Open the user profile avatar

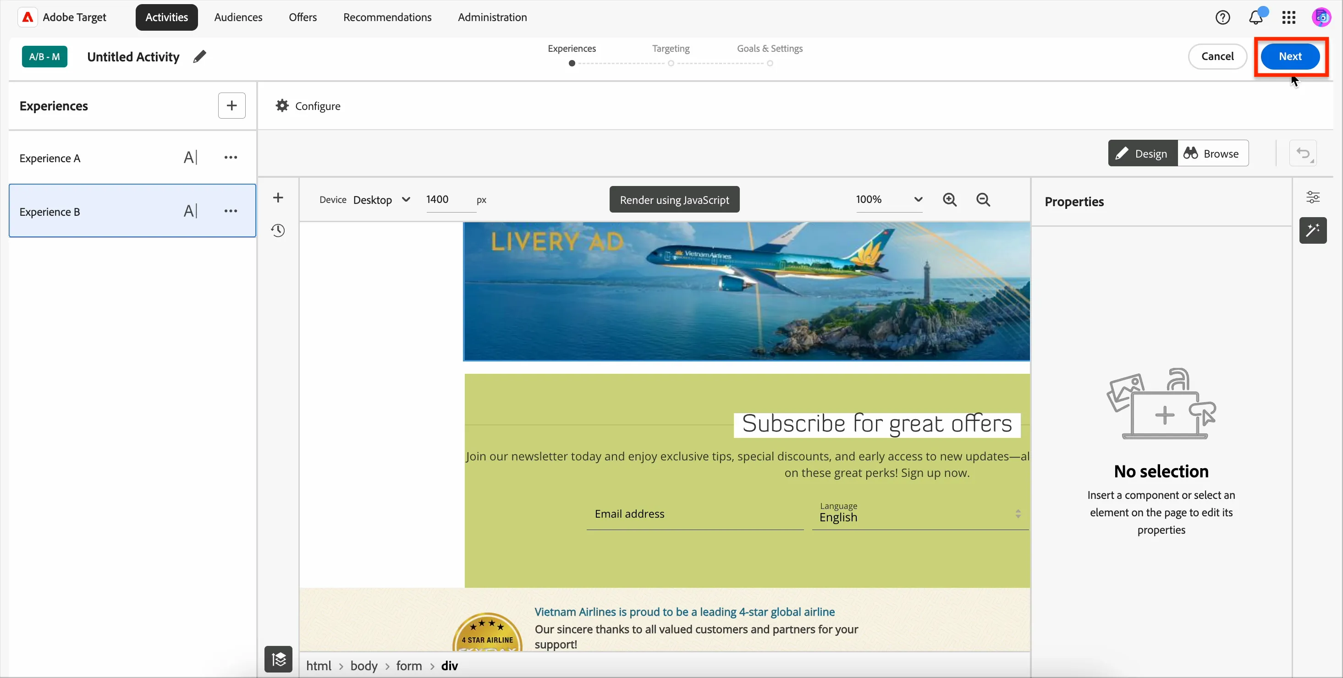pyautogui.click(x=1321, y=17)
